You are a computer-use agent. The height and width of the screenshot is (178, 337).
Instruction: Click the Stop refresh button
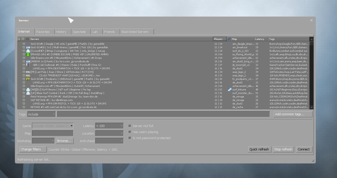coord(283,149)
